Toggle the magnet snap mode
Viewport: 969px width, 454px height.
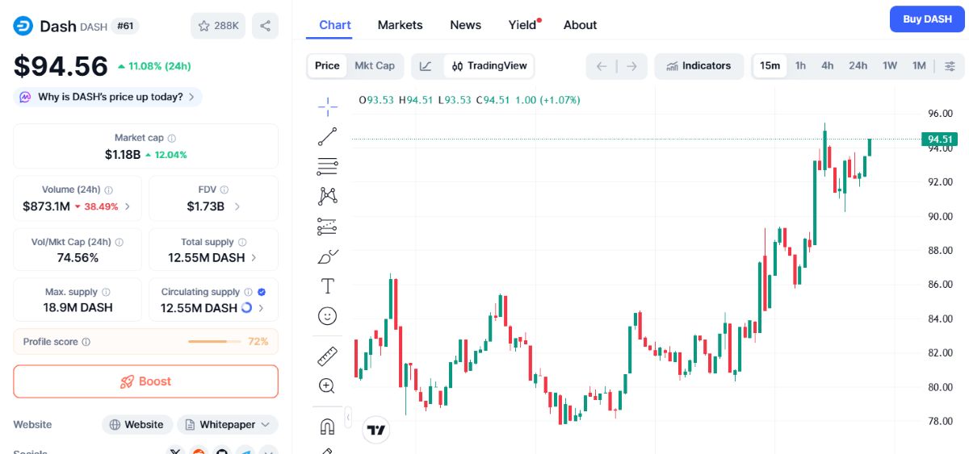click(x=327, y=426)
